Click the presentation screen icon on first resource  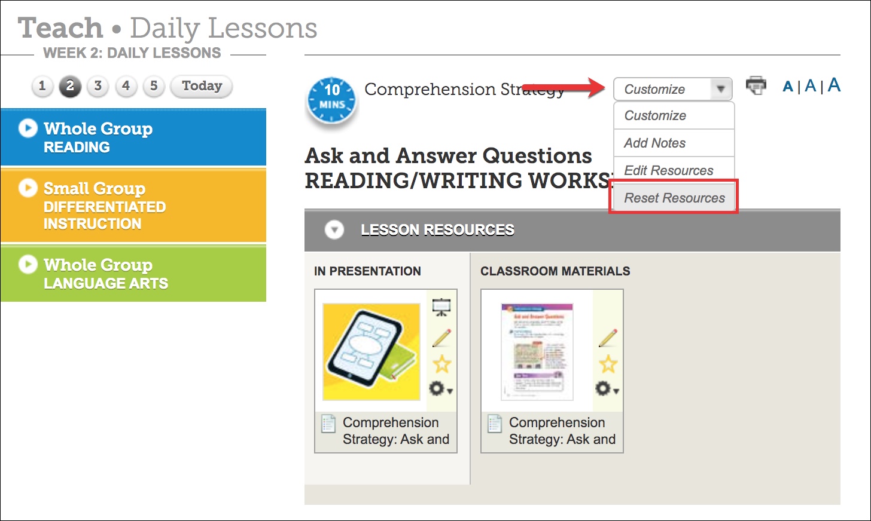point(441,307)
